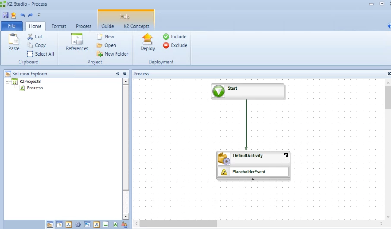Click the green process document icon at bottom

pos(116,225)
